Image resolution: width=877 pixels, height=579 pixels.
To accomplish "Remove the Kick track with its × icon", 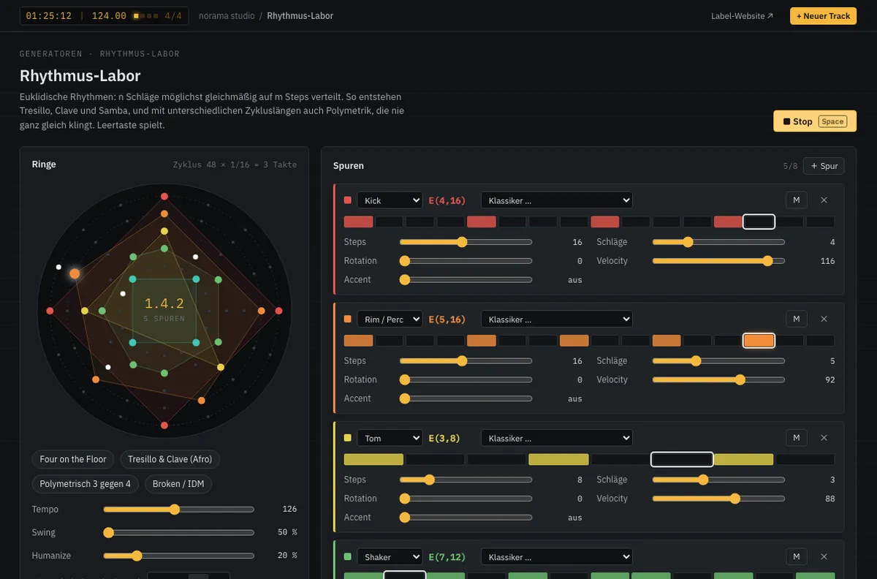I will [824, 200].
